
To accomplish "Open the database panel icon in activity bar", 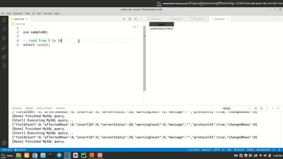I will click(x=4, y=66).
